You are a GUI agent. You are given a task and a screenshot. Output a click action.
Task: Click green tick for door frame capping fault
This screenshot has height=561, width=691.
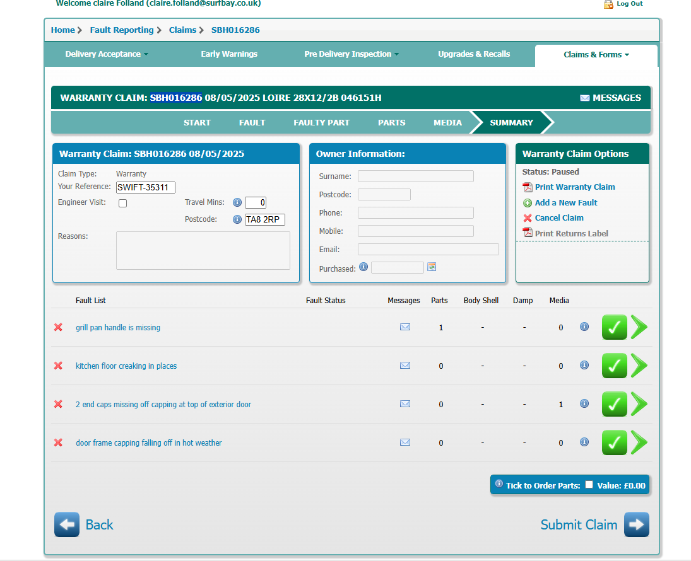tap(614, 442)
